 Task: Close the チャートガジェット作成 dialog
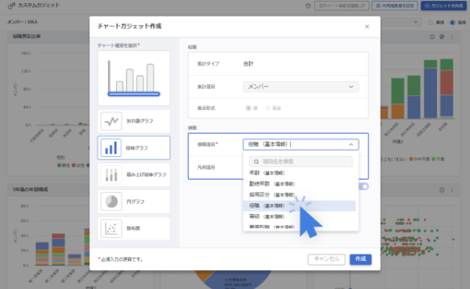tap(367, 27)
